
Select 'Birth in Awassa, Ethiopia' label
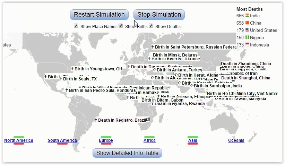tap(185, 96)
